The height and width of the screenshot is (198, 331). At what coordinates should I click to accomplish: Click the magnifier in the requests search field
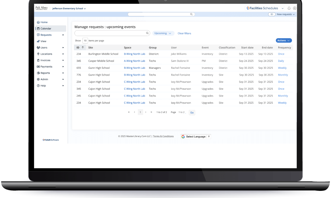pyautogui.click(x=147, y=33)
